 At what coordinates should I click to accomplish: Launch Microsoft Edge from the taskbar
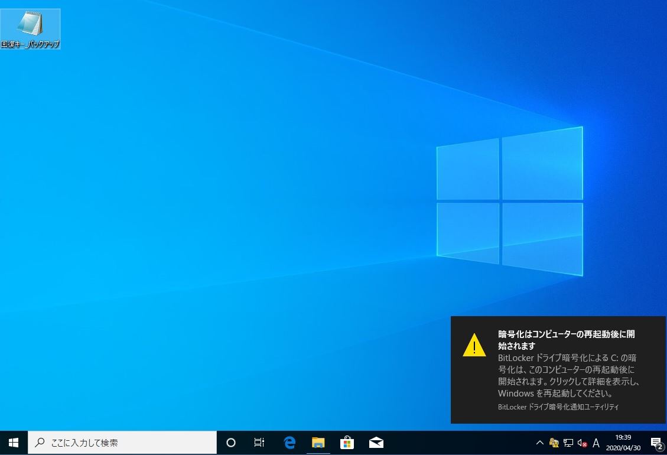[x=289, y=443]
